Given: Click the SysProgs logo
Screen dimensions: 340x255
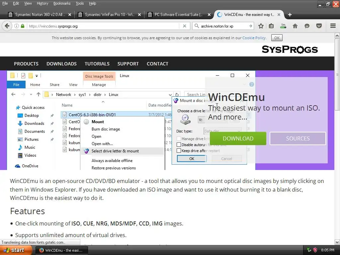Looking at the screenshot, I should point(290,49).
